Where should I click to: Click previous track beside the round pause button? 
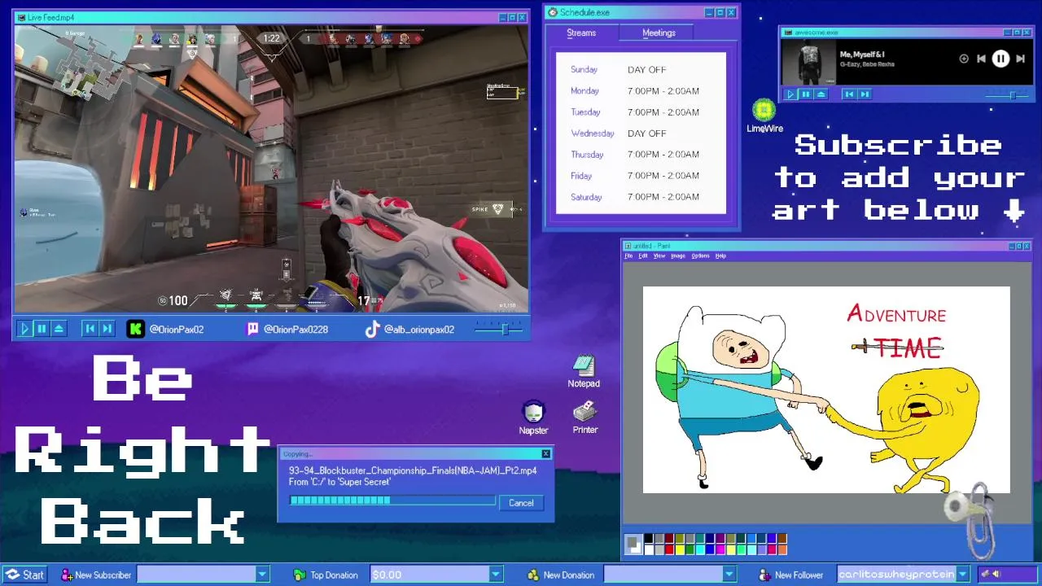982,59
